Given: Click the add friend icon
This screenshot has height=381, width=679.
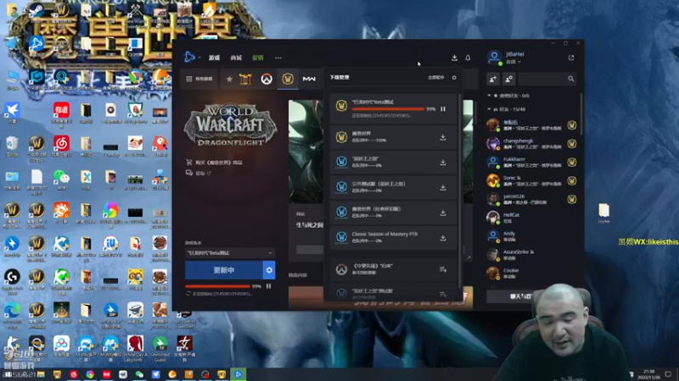Looking at the screenshot, I should pyautogui.click(x=493, y=79).
